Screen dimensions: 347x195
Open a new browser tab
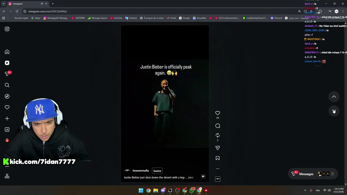coord(53,4)
